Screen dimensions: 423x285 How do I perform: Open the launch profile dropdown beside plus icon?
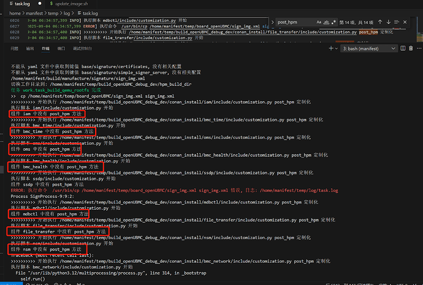[x=337, y=48]
